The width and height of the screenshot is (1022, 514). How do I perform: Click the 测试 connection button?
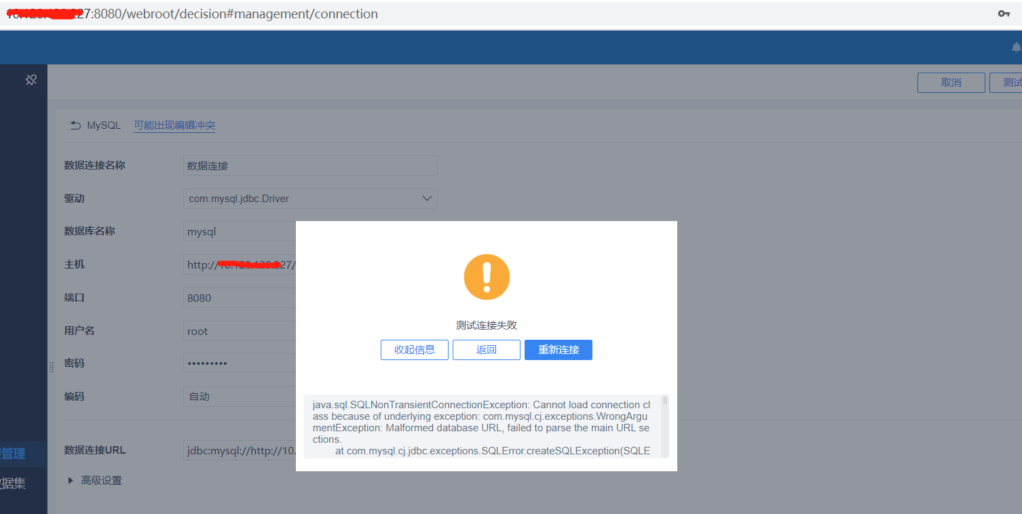(x=1006, y=83)
